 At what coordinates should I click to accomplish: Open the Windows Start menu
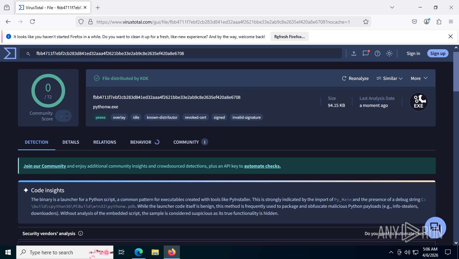(x=8, y=252)
